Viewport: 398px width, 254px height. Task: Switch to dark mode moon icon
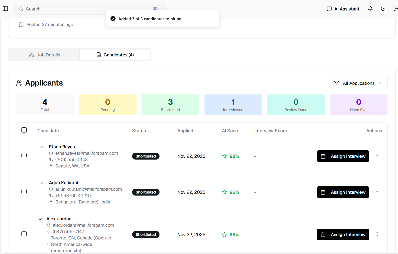(383, 9)
